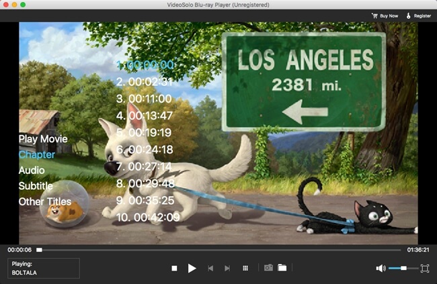
Task: Skip to the previous chapter icon
Action: (x=210, y=268)
